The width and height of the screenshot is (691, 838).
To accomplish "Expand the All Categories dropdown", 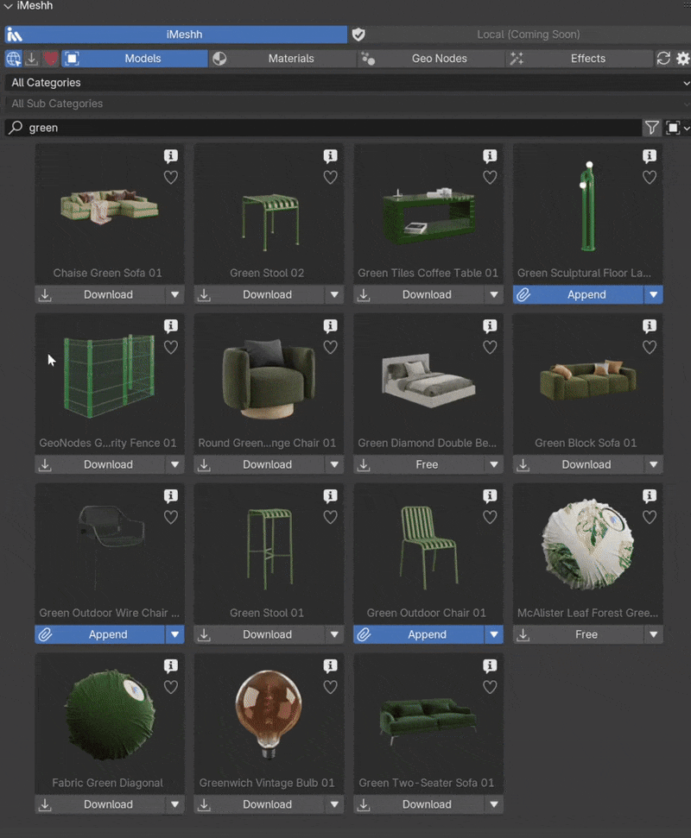I will coord(345,83).
